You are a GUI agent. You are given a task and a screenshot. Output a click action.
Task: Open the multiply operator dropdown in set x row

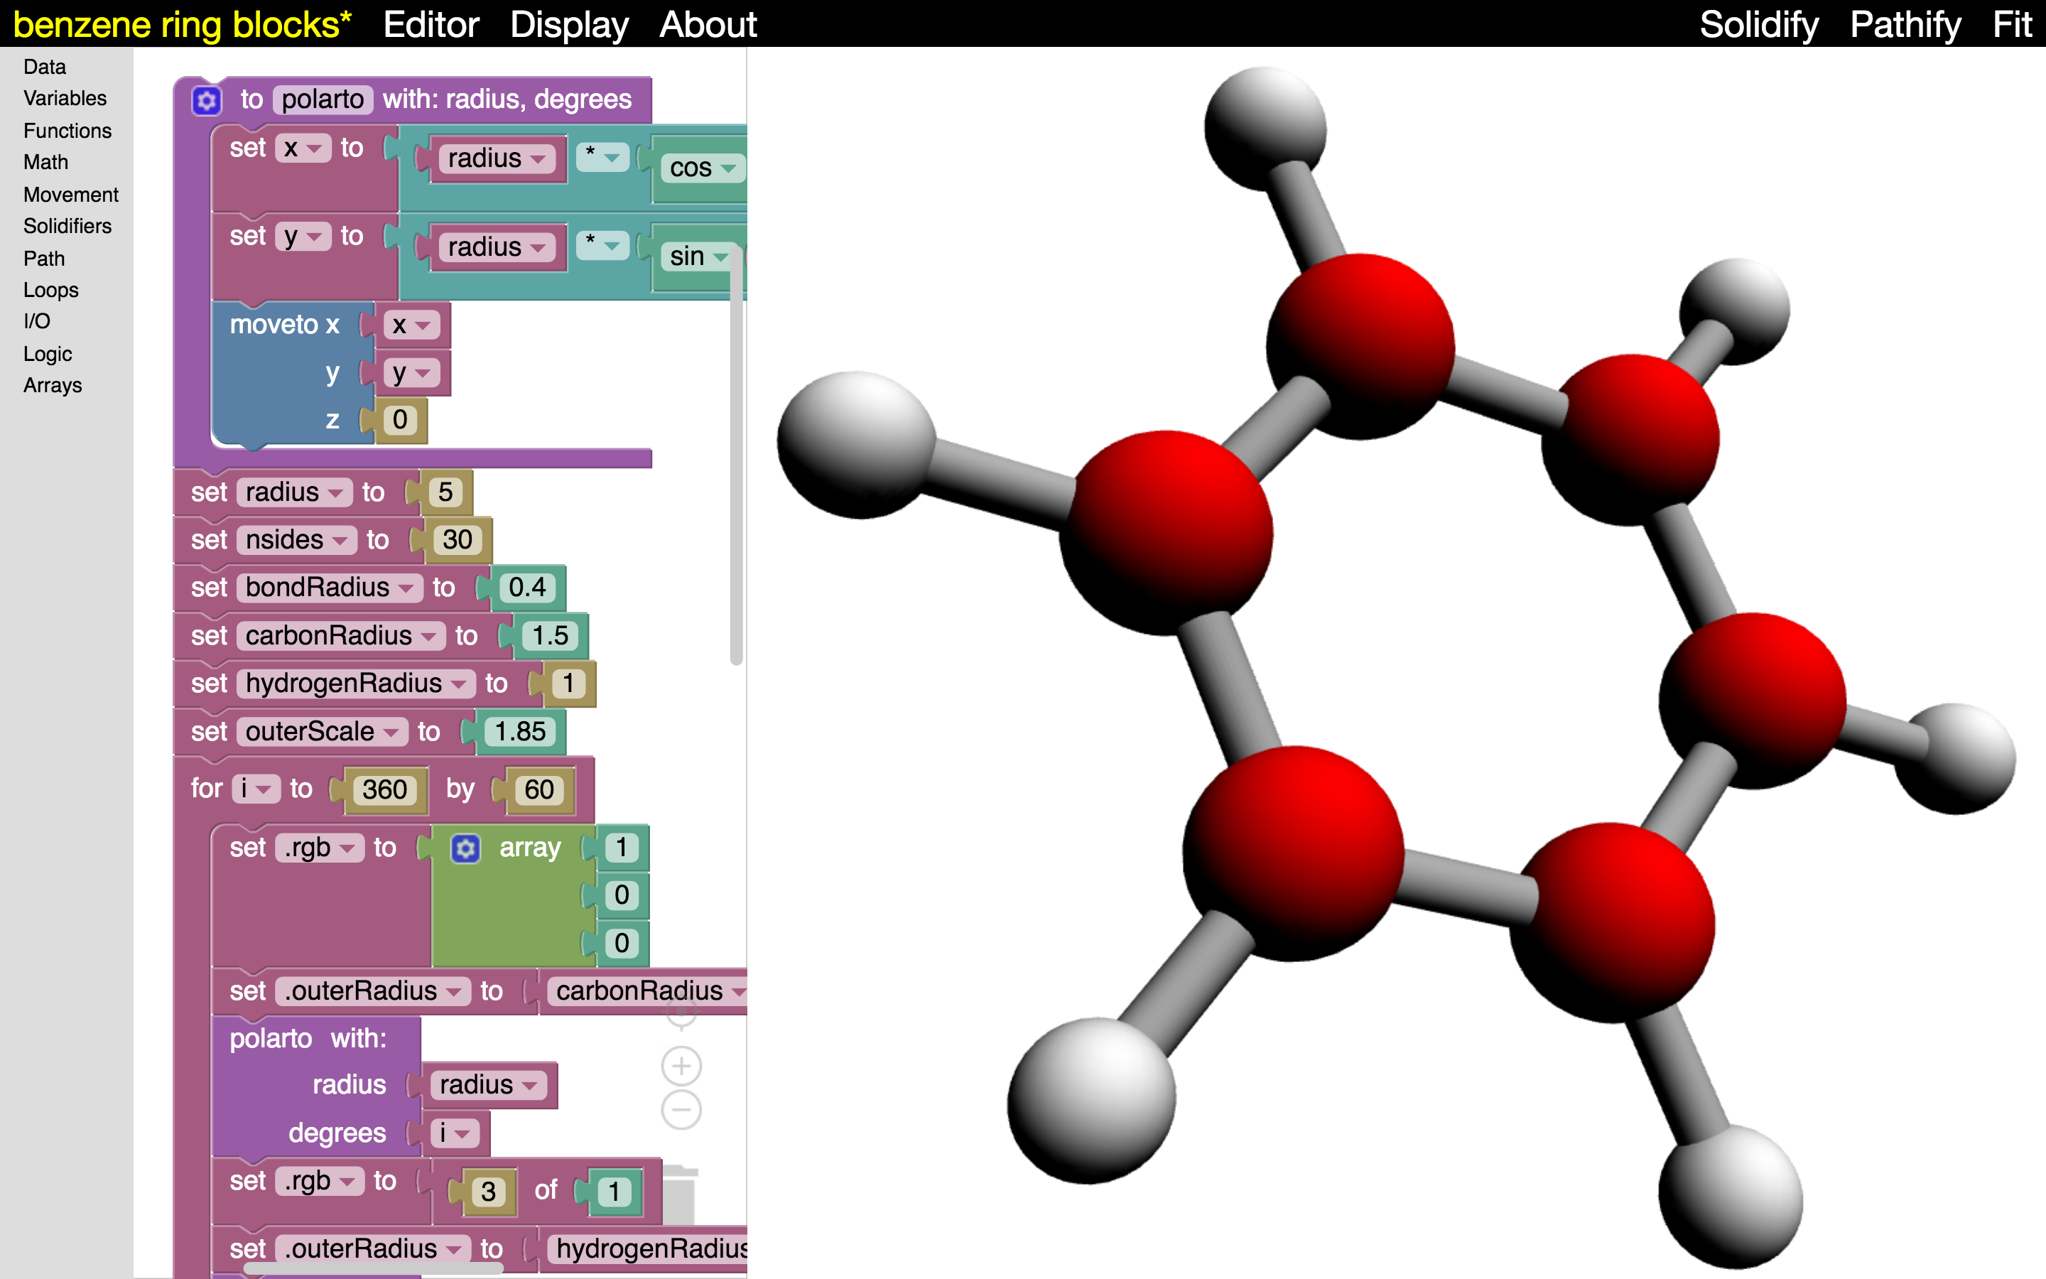pos(603,156)
